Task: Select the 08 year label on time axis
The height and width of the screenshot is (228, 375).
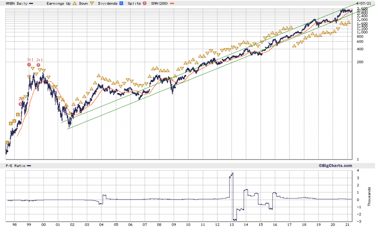Action: [159, 225]
